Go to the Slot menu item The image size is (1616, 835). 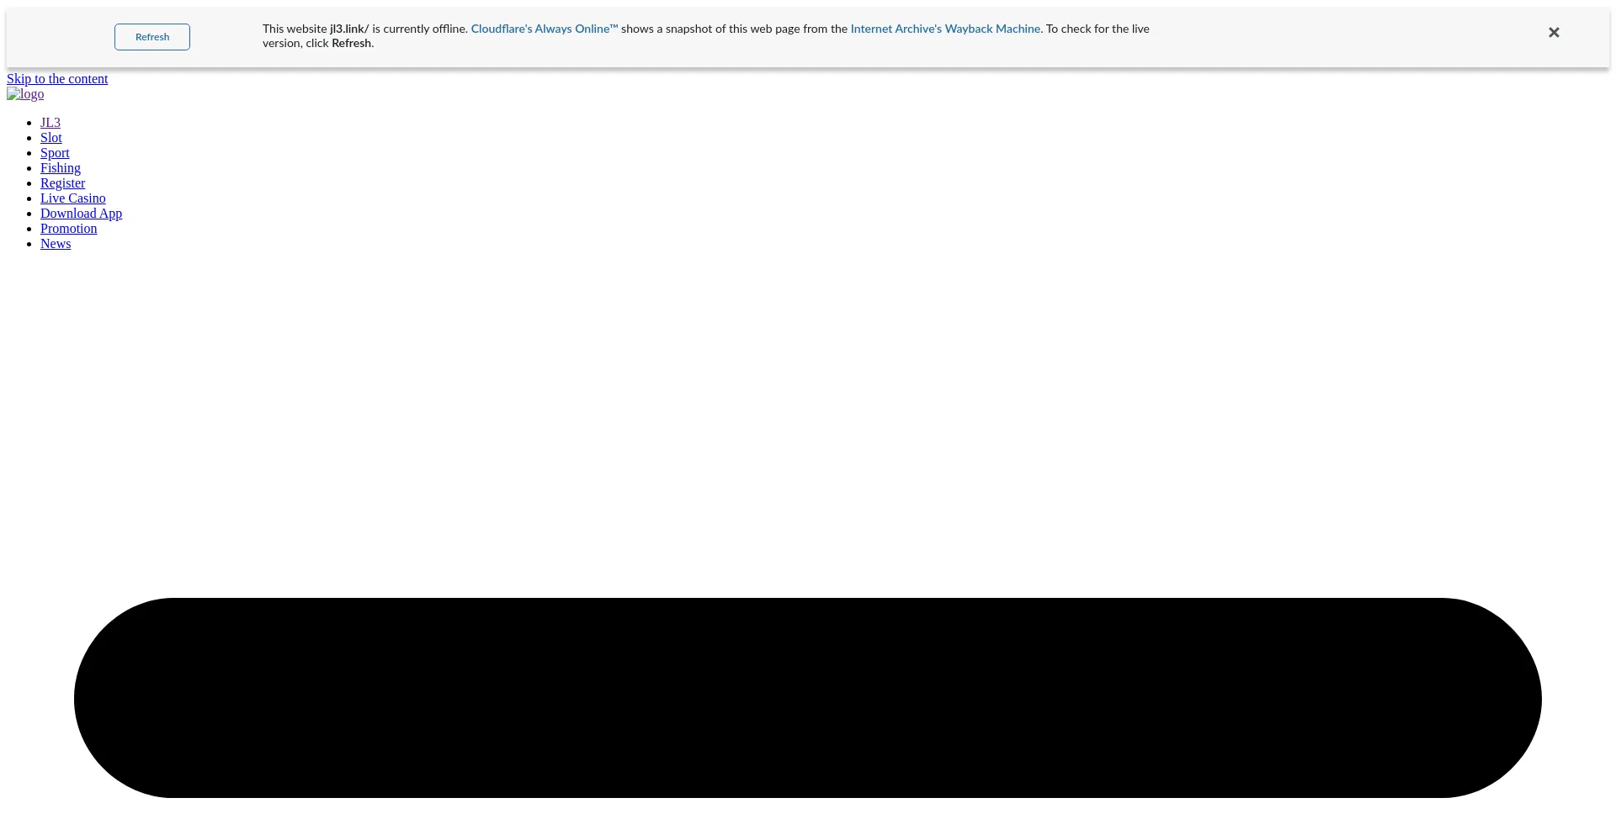pos(51,138)
